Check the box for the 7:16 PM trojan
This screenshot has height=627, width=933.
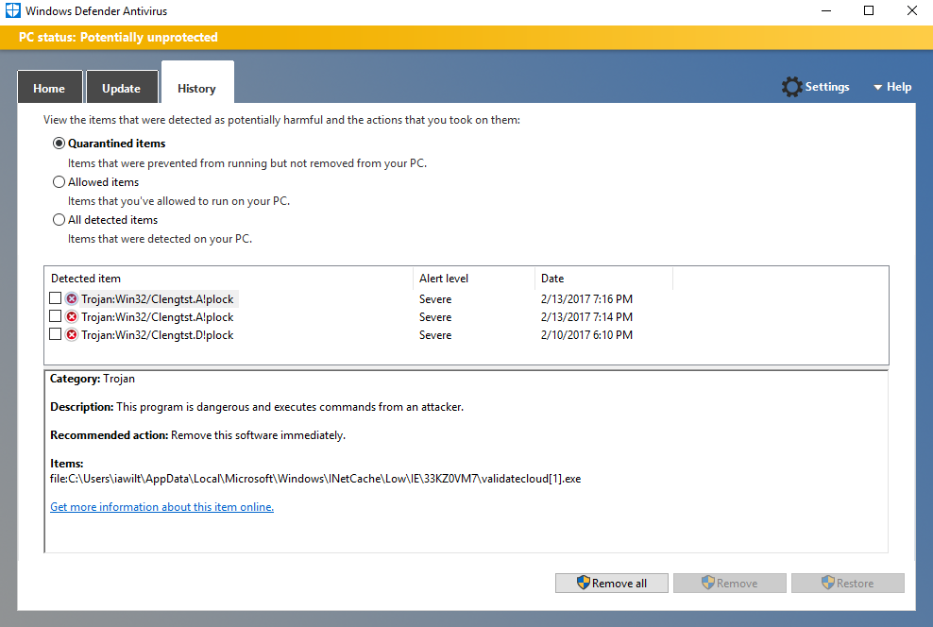(x=56, y=299)
